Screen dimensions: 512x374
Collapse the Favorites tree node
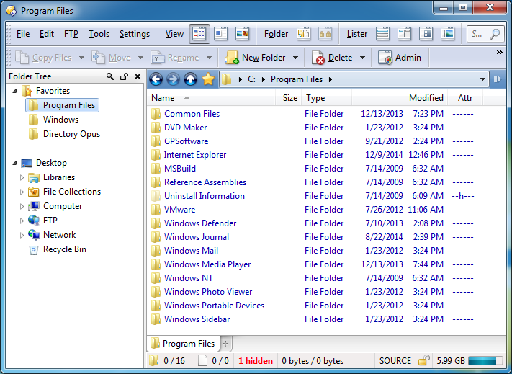point(14,91)
